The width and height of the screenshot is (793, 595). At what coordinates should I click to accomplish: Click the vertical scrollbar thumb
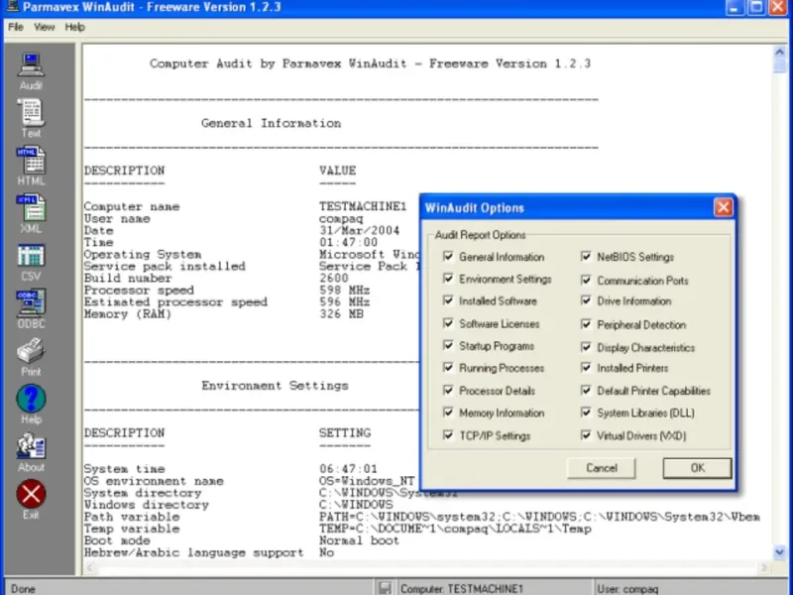tap(779, 65)
